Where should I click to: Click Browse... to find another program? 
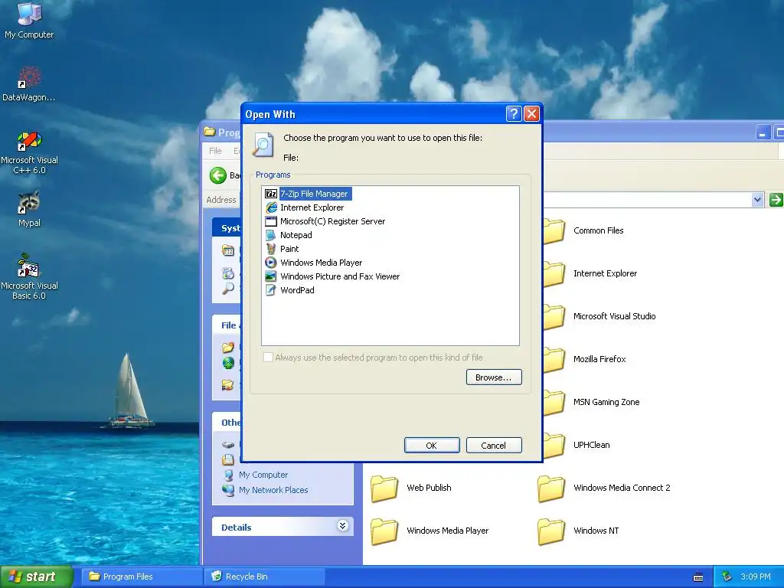point(494,377)
